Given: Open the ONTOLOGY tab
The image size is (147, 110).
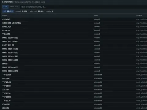Looking at the screenshot, I should [14, 7].
